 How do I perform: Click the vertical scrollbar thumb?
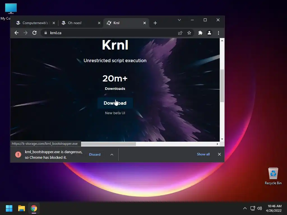(x=222, y=86)
